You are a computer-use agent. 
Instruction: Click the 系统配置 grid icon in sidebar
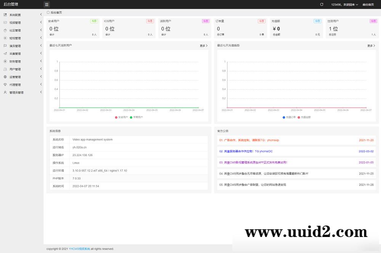tap(5, 15)
